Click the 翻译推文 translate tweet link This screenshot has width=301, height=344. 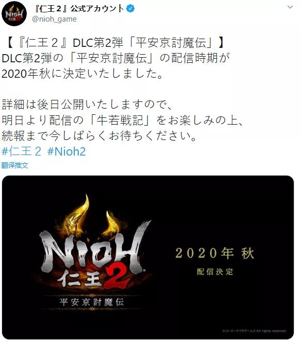[x=15, y=165]
